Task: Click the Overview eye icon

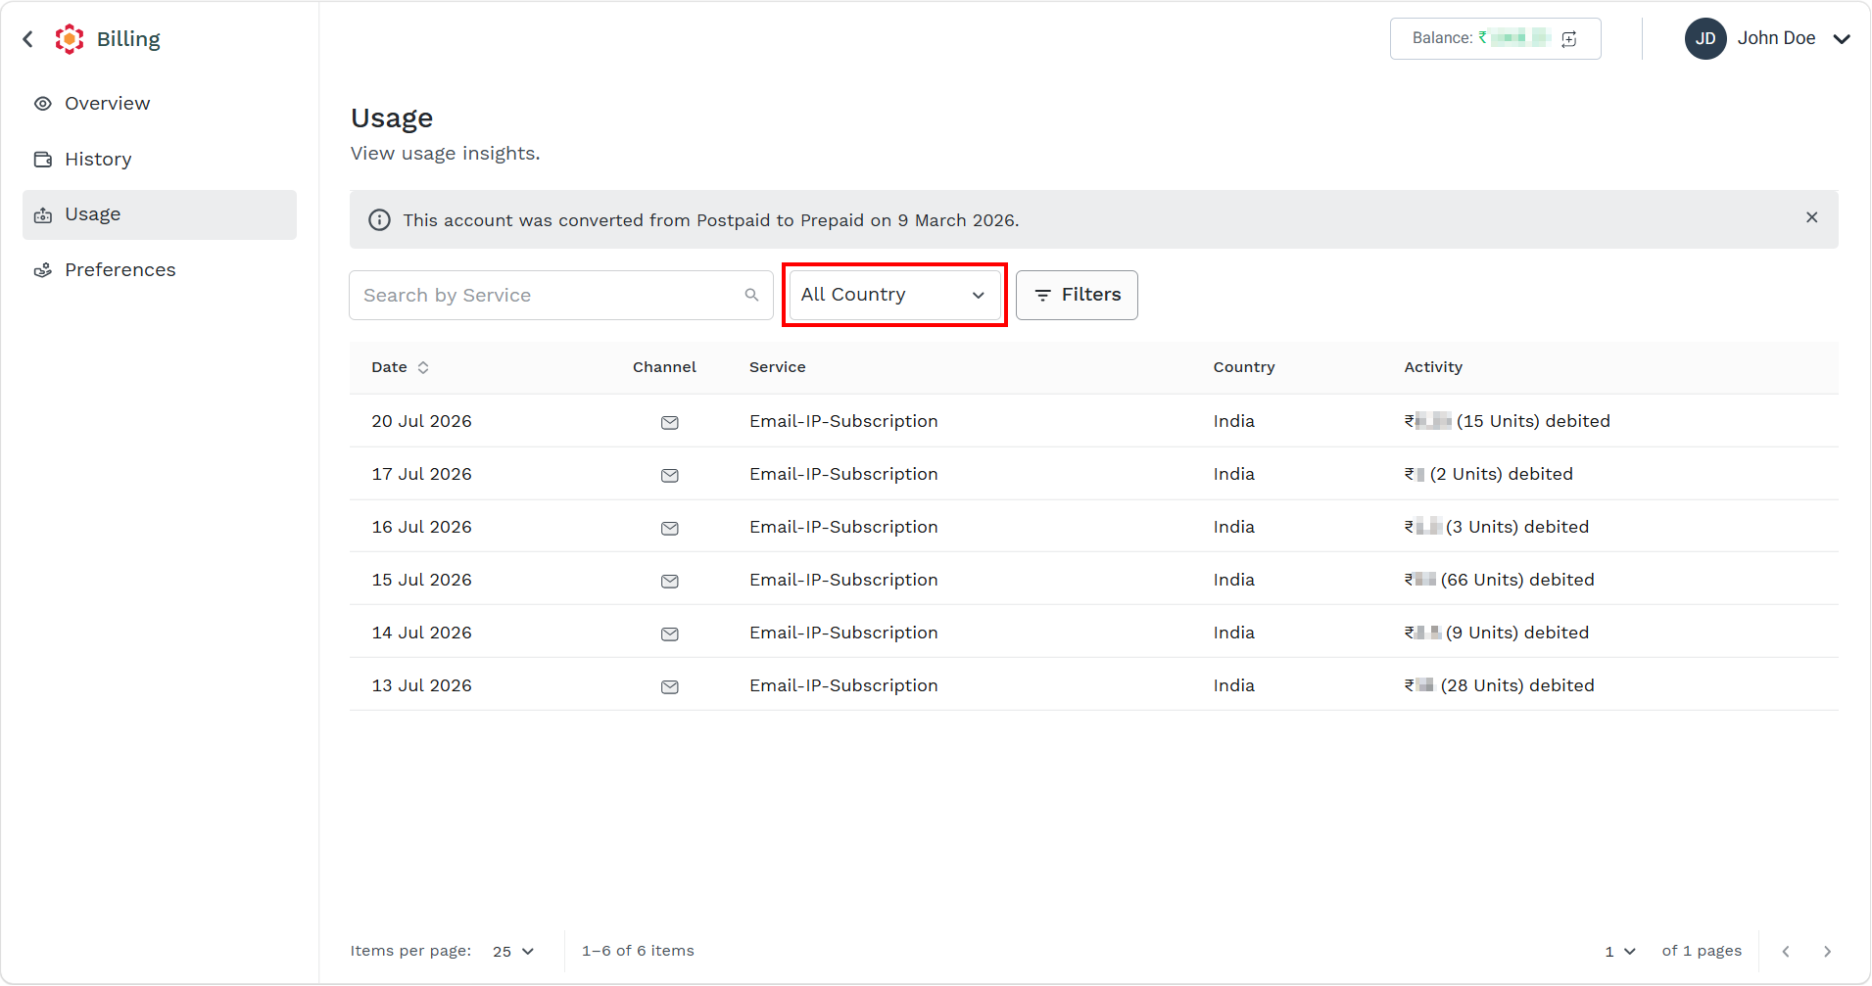Action: [x=43, y=104]
